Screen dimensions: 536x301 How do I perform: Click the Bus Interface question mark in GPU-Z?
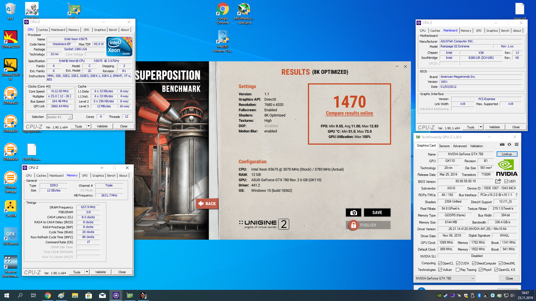click(x=516, y=195)
